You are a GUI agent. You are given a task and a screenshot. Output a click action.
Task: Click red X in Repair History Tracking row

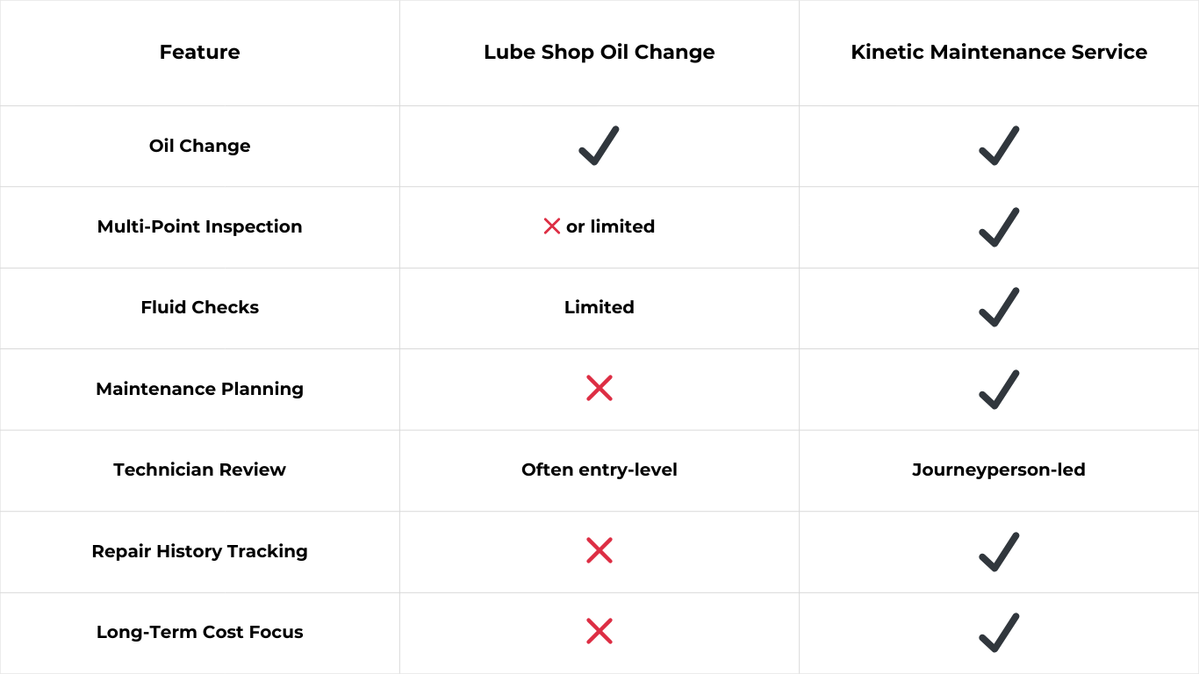(x=599, y=550)
